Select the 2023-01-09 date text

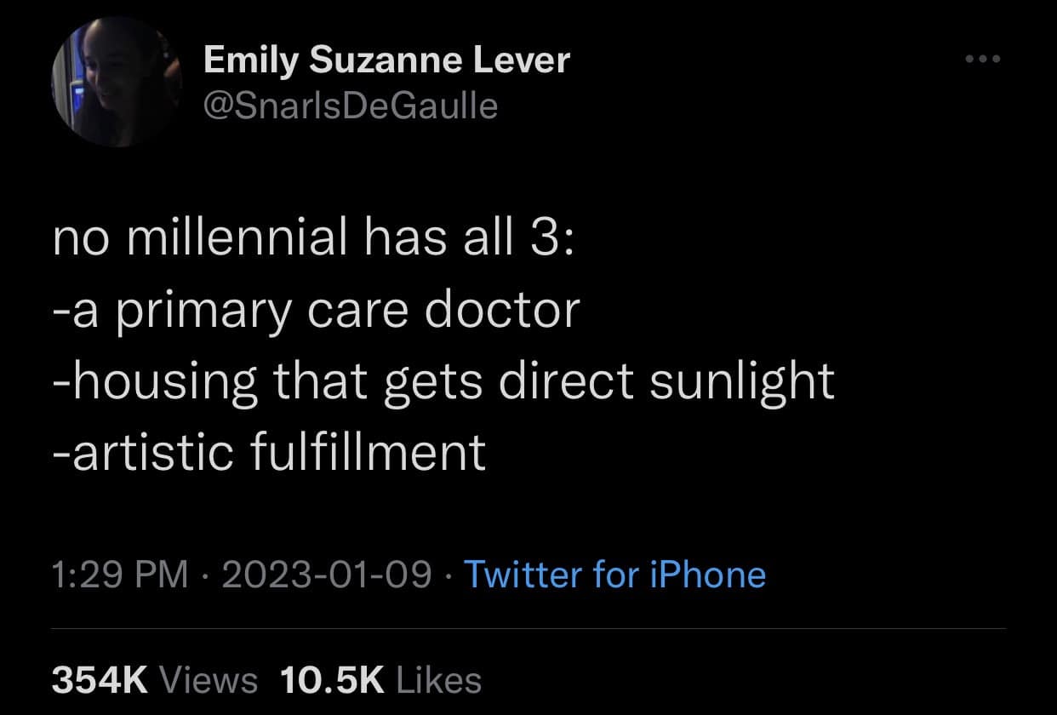click(x=326, y=574)
